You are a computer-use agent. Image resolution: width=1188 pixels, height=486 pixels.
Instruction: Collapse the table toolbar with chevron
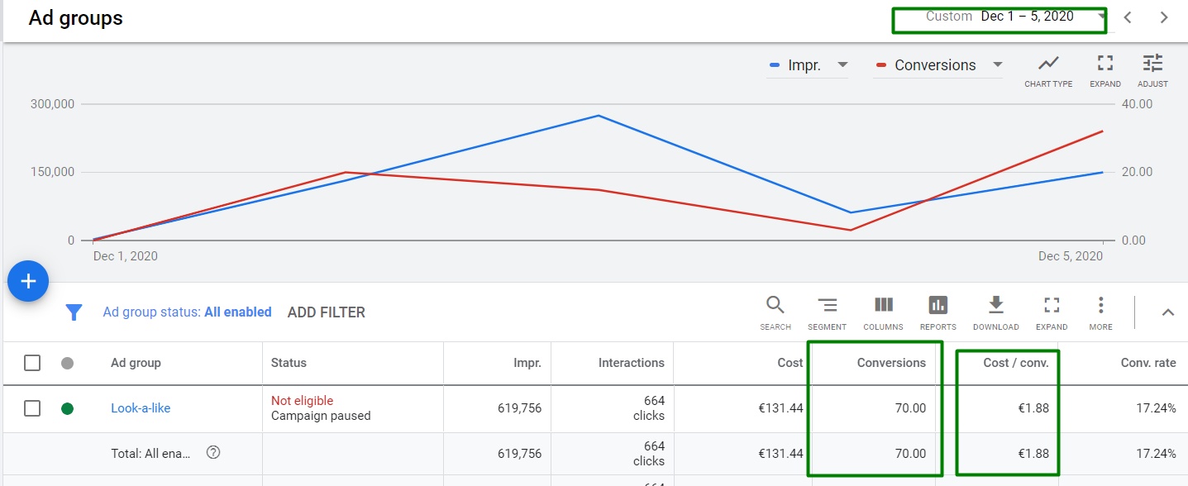1167,312
